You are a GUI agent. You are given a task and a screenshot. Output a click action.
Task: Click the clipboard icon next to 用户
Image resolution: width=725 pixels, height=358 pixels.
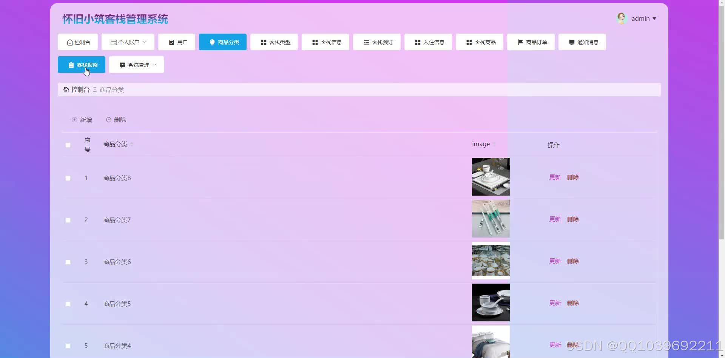point(171,42)
